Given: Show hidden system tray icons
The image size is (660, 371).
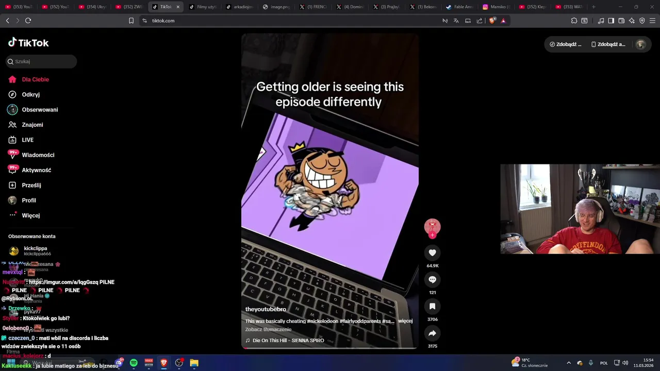Looking at the screenshot, I should tap(569, 363).
